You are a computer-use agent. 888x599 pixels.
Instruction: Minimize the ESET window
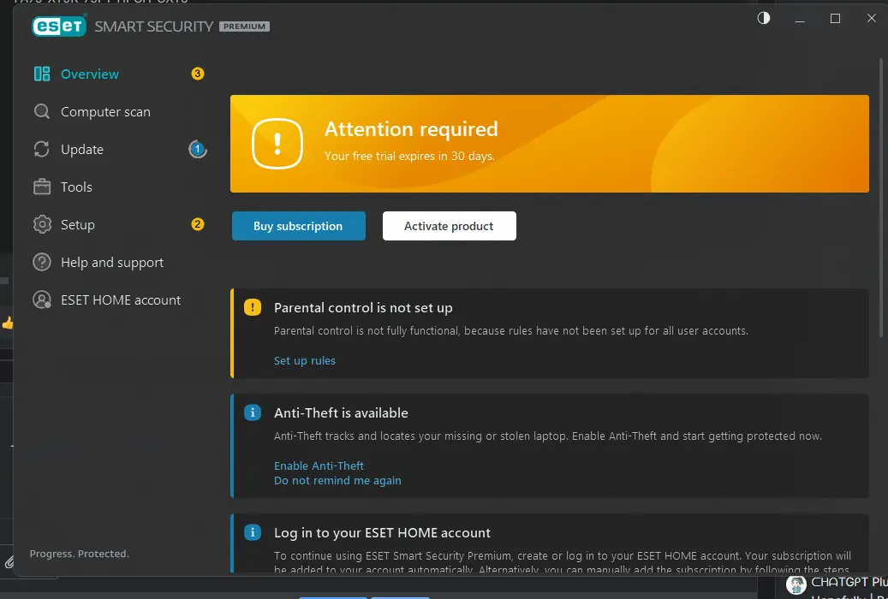point(800,19)
